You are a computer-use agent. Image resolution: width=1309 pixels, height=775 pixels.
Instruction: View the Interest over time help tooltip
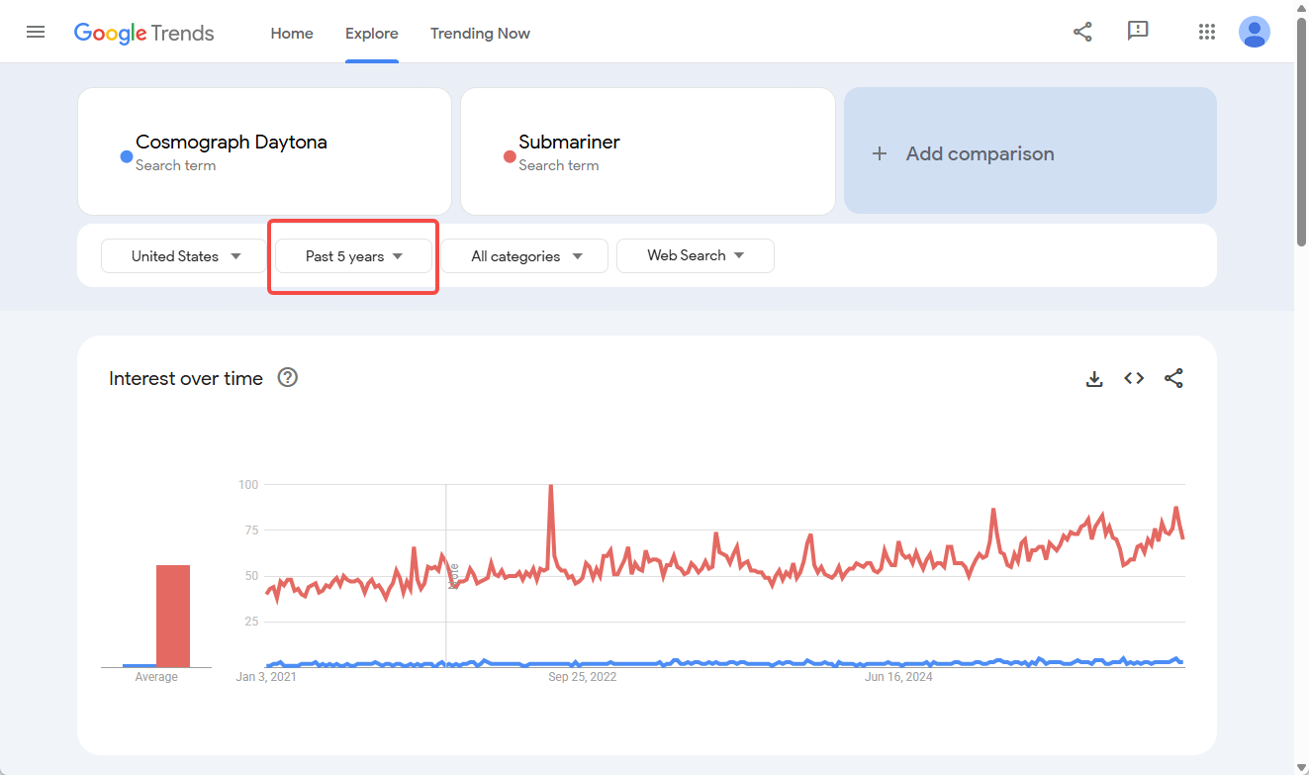tap(287, 377)
